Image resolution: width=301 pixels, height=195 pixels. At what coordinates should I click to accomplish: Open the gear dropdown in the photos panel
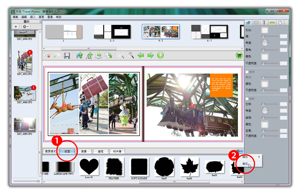tap(25, 27)
